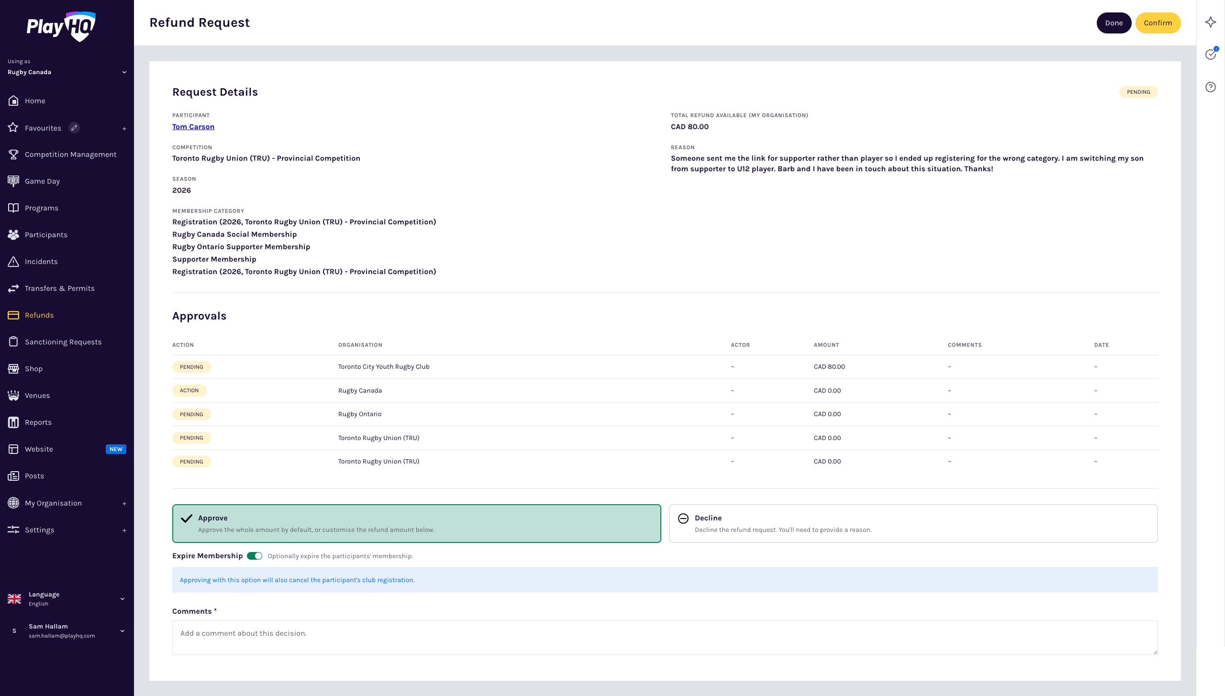Edit favourites with the pencil icon
This screenshot has height=696, width=1225.
[74, 128]
